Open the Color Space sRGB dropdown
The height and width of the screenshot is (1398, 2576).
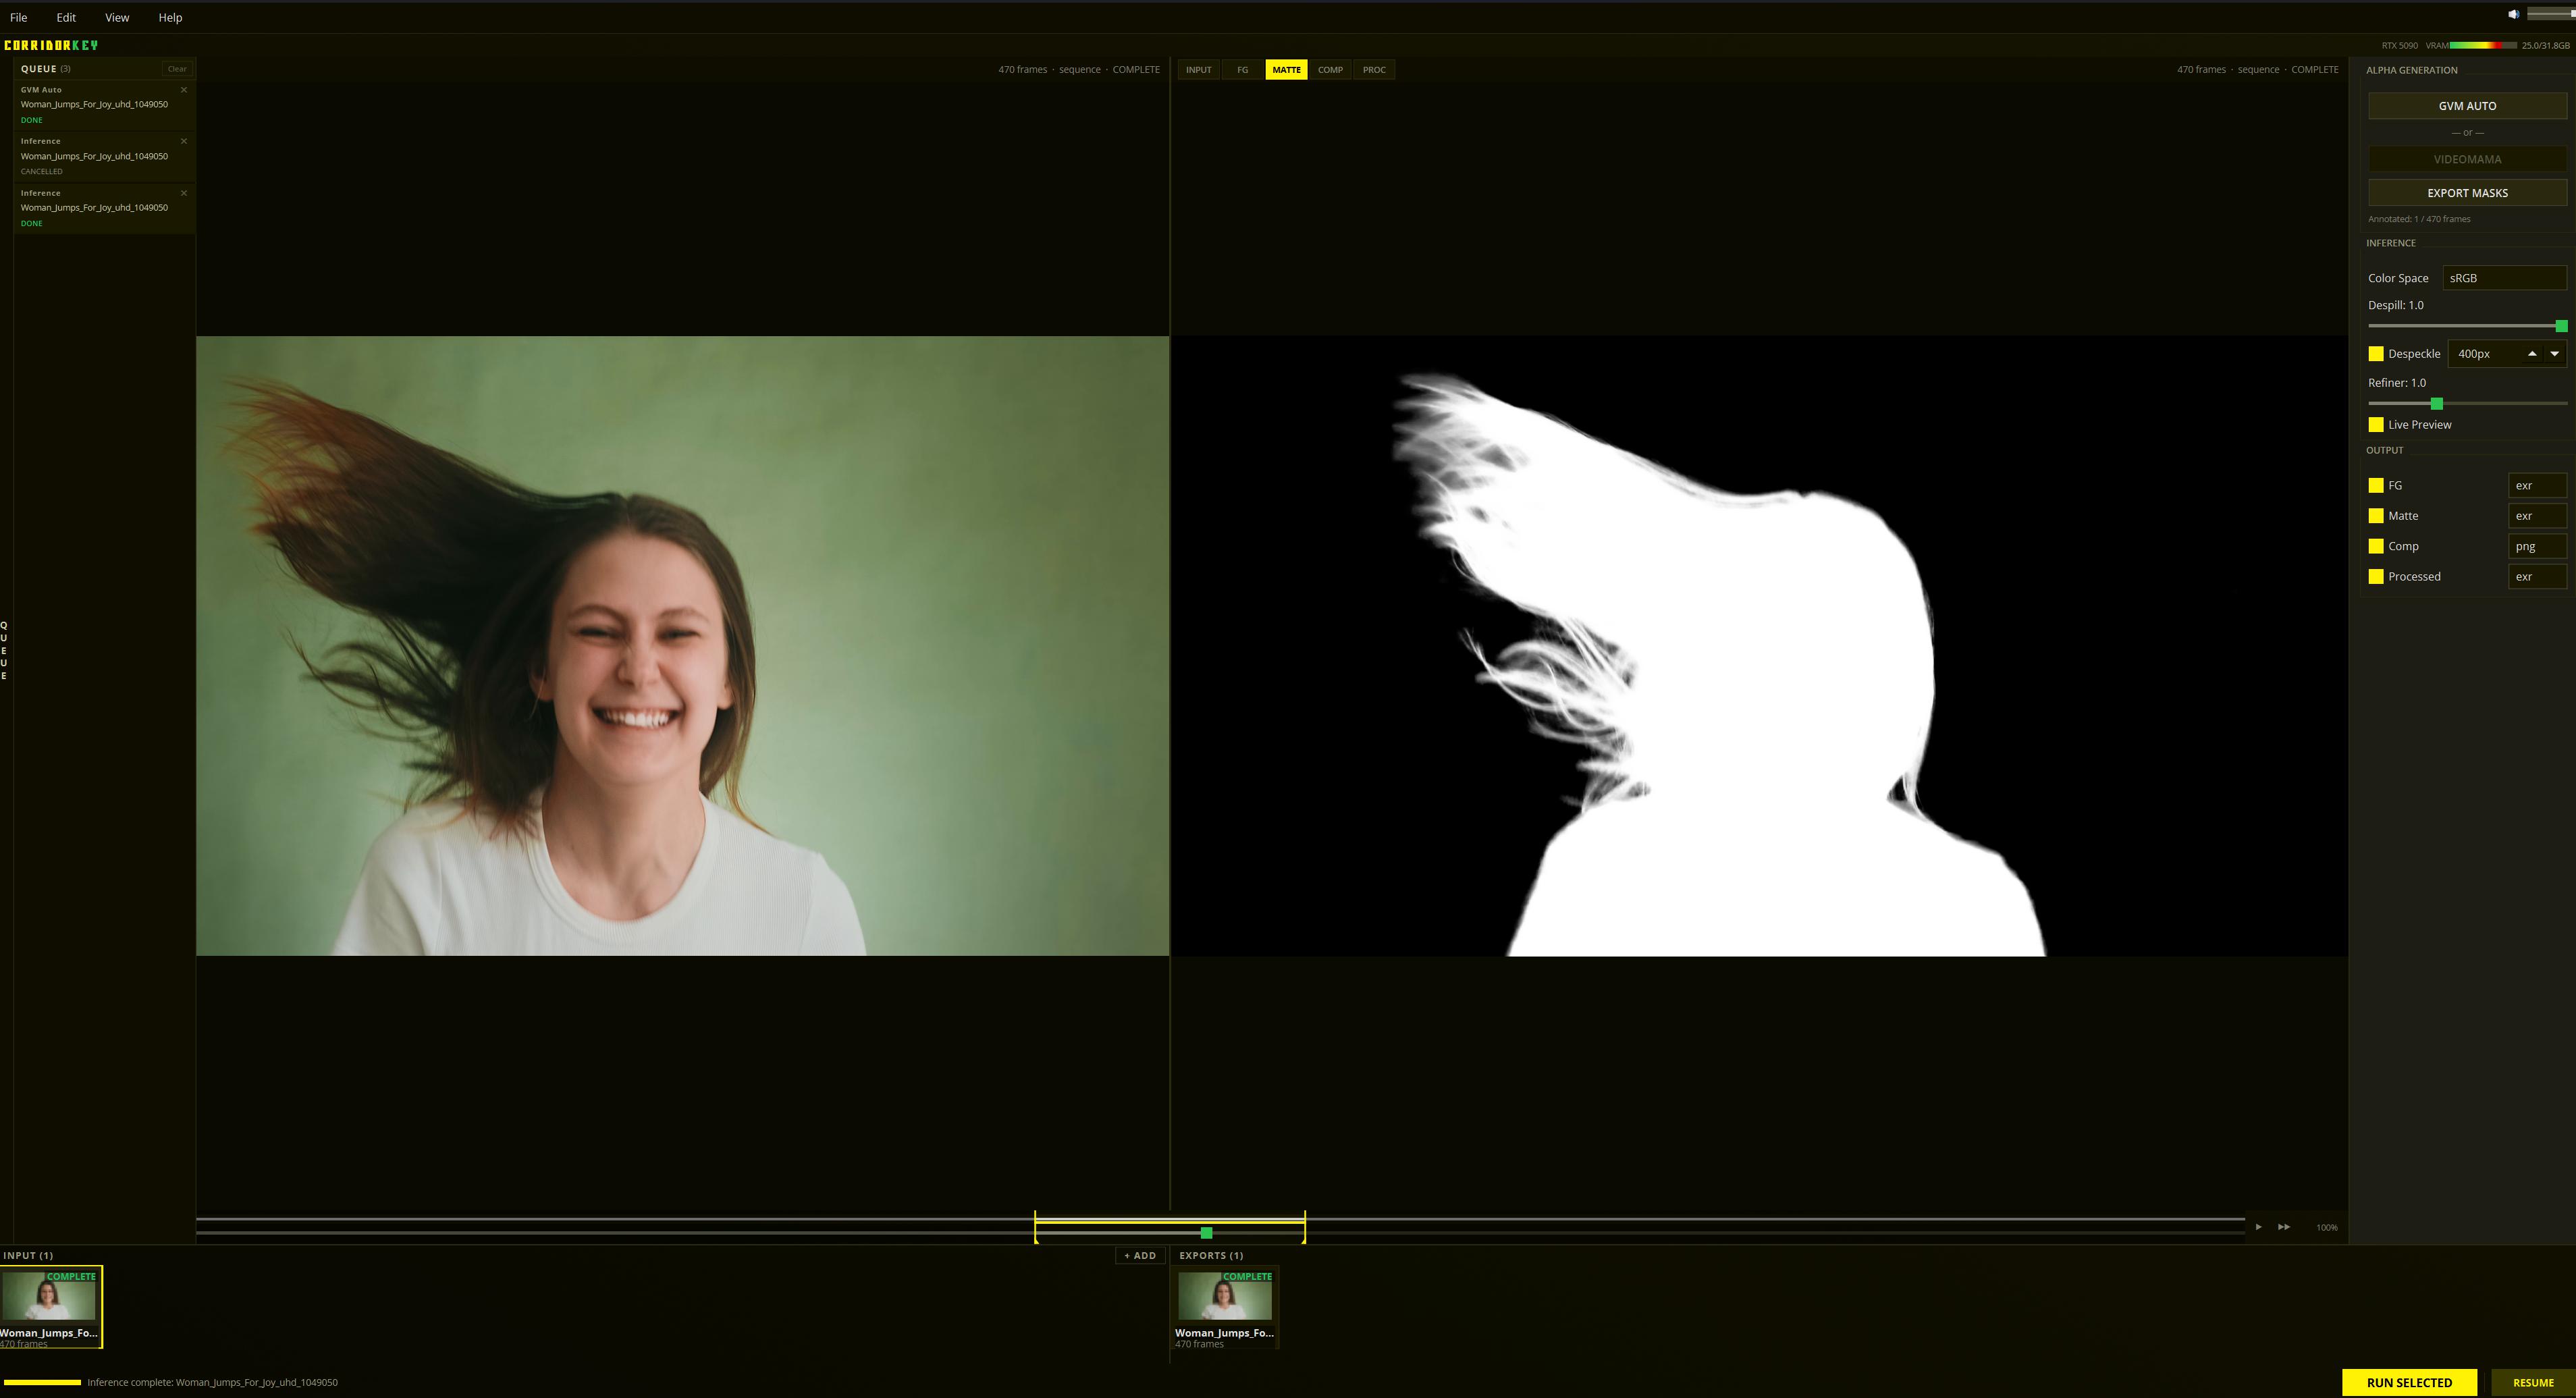click(2504, 278)
